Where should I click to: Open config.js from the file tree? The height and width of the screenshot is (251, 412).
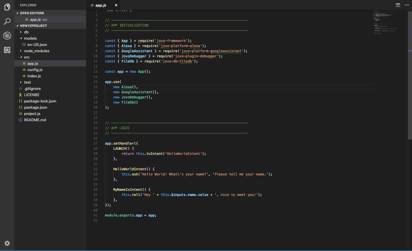click(35, 70)
